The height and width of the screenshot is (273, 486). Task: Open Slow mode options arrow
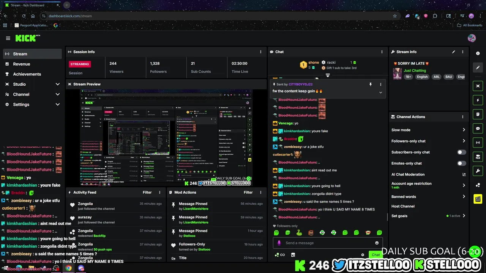pos(464,130)
